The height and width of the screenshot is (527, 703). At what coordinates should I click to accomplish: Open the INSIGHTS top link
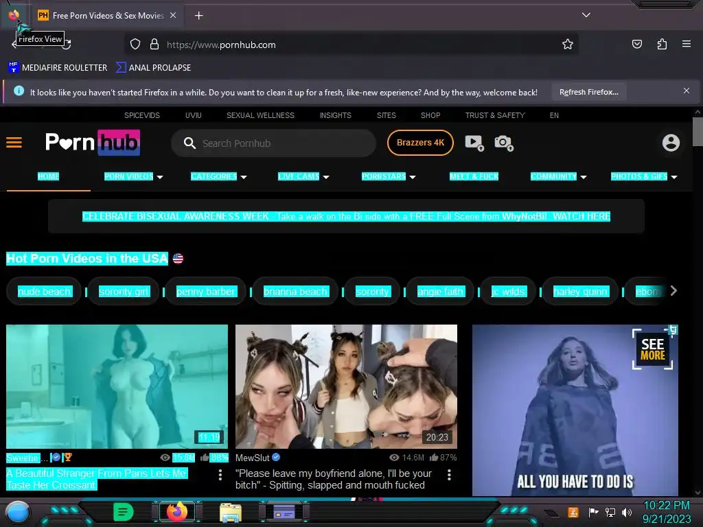click(335, 115)
